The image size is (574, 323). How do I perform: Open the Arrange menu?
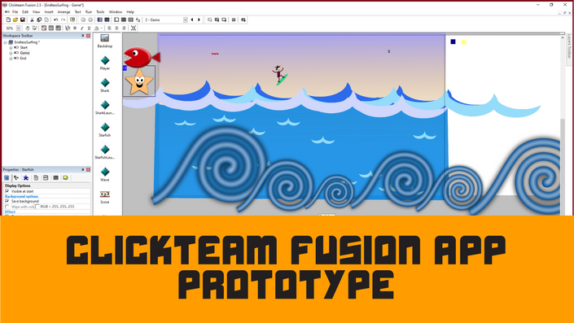64,12
